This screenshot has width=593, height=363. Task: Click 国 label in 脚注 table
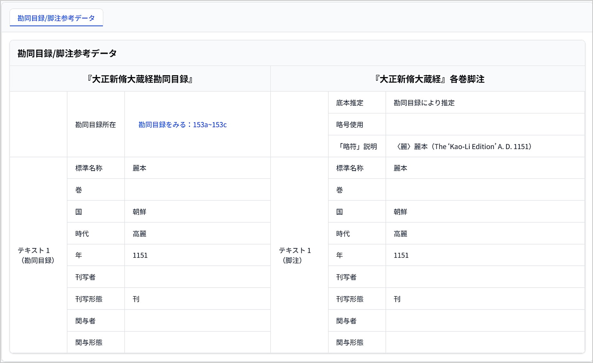click(x=340, y=212)
